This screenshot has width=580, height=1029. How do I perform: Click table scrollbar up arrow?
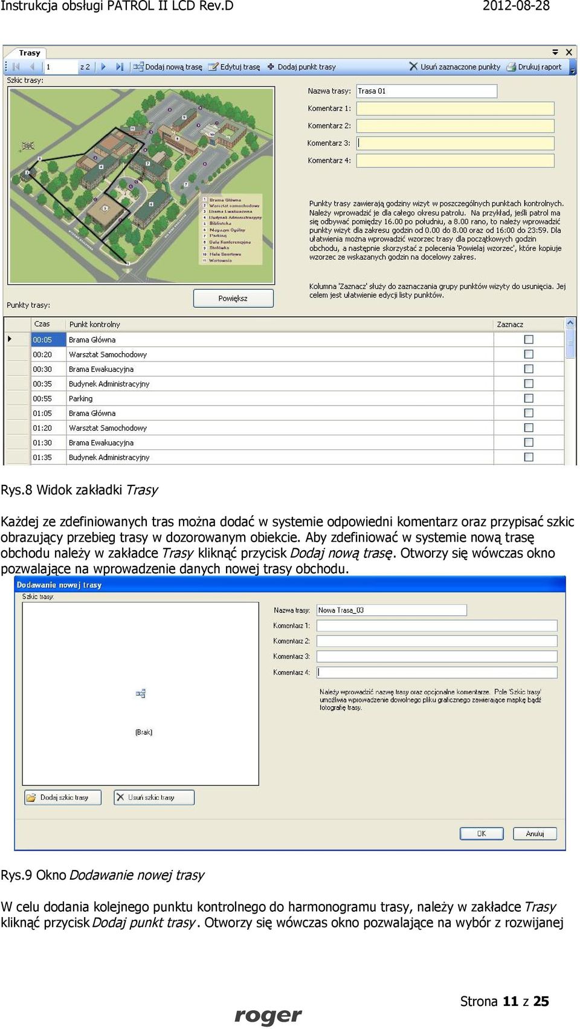[x=570, y=323]
